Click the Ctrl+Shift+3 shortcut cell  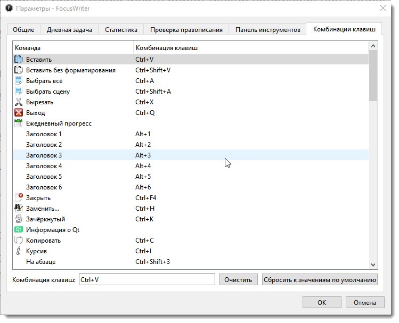tap(153, 262)
